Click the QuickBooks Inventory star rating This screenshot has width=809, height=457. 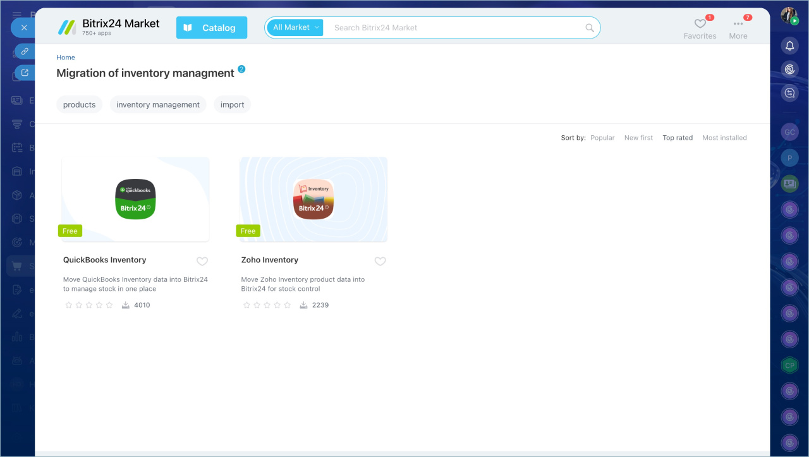pos(89,305)
